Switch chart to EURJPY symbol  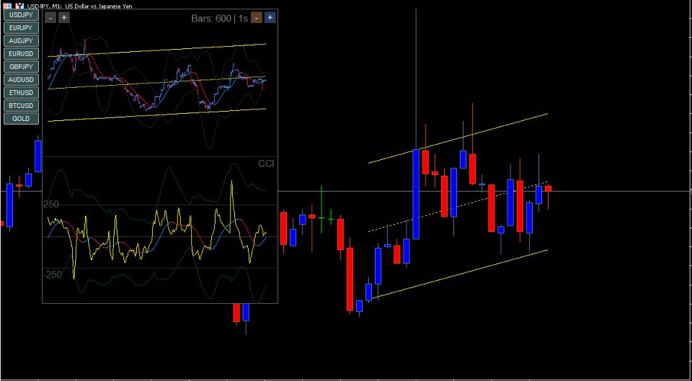(x=21, y=28)
